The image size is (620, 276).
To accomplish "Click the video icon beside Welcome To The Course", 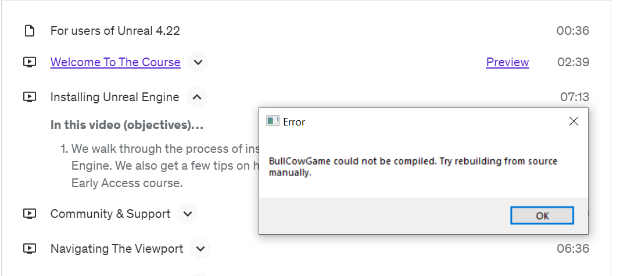I will pyautogui.click(x=30, y=62).
